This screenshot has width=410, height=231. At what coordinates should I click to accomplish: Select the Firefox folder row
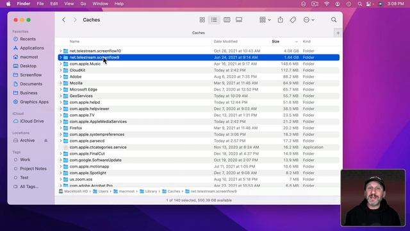click(x=199, y=128)
